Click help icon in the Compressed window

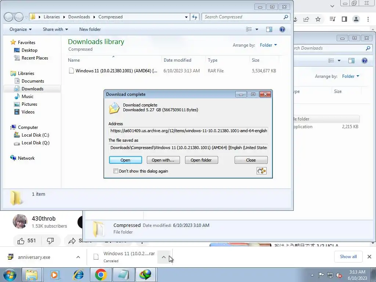click(x=282, y=29)
